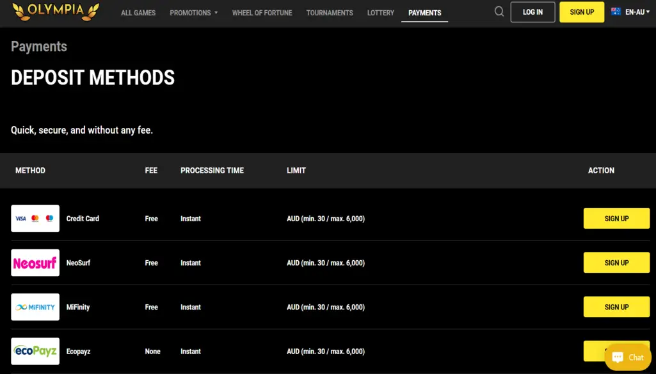
Task: Click Ecopayz limit AUD text
Action: coord(326,352)
